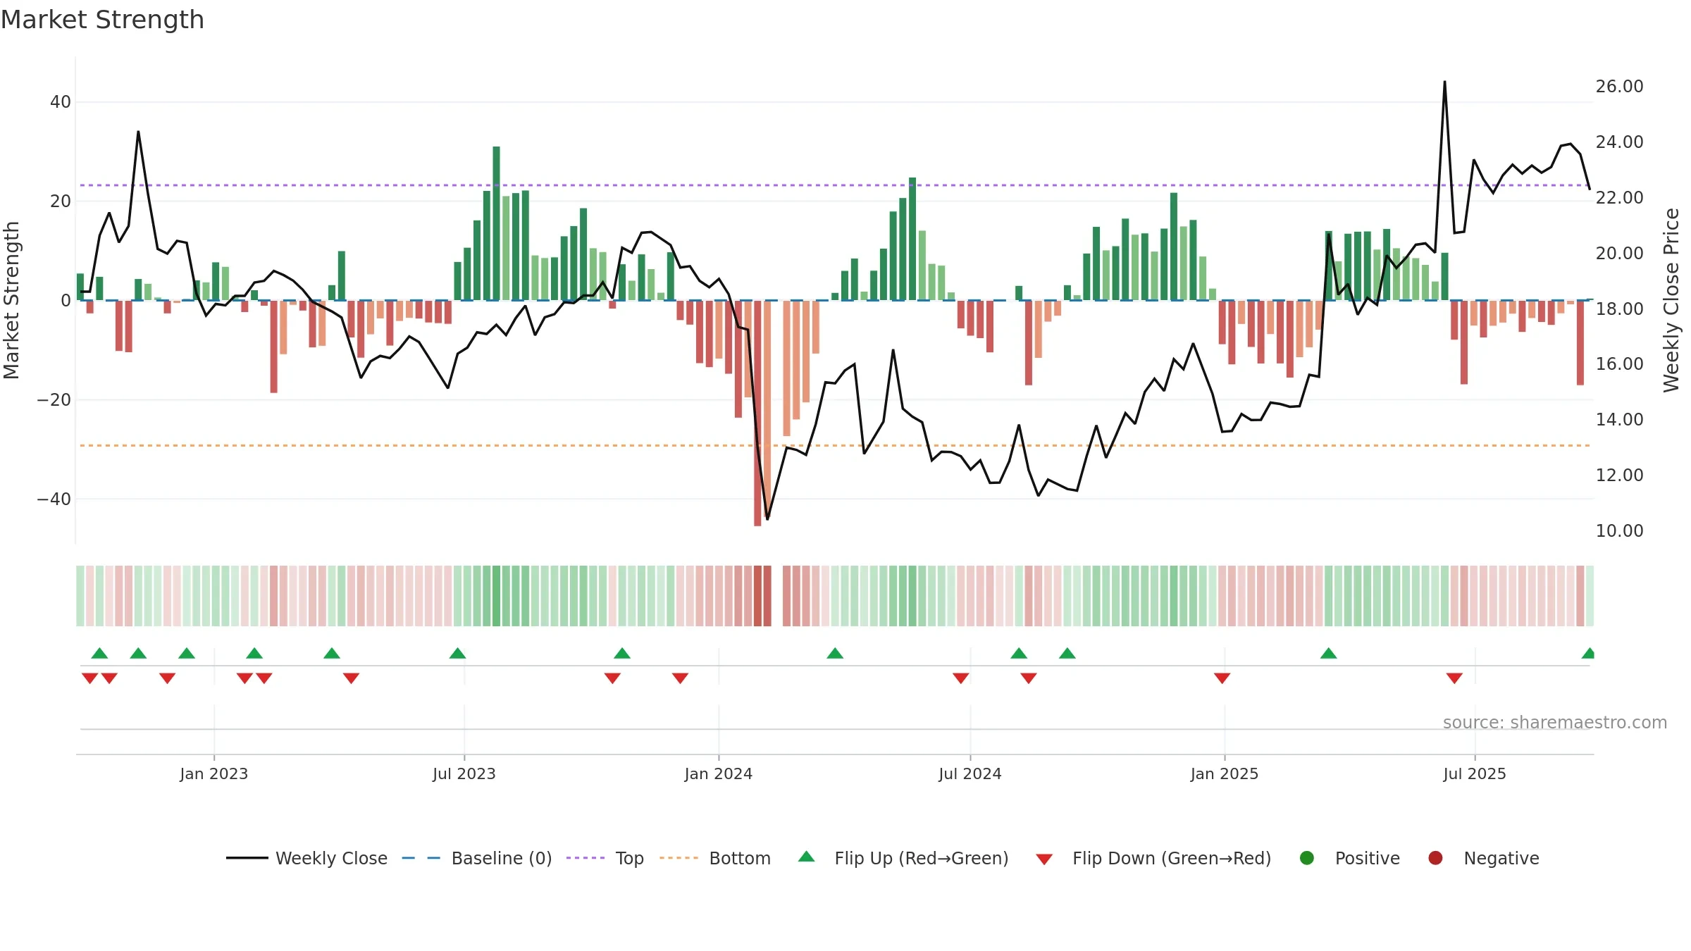Click the flip-up marker at the far right edge

coord(1588,653)
